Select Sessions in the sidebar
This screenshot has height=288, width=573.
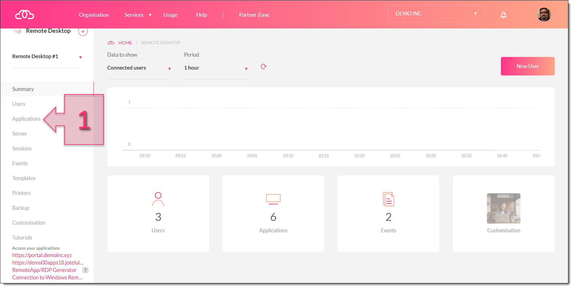22,148
